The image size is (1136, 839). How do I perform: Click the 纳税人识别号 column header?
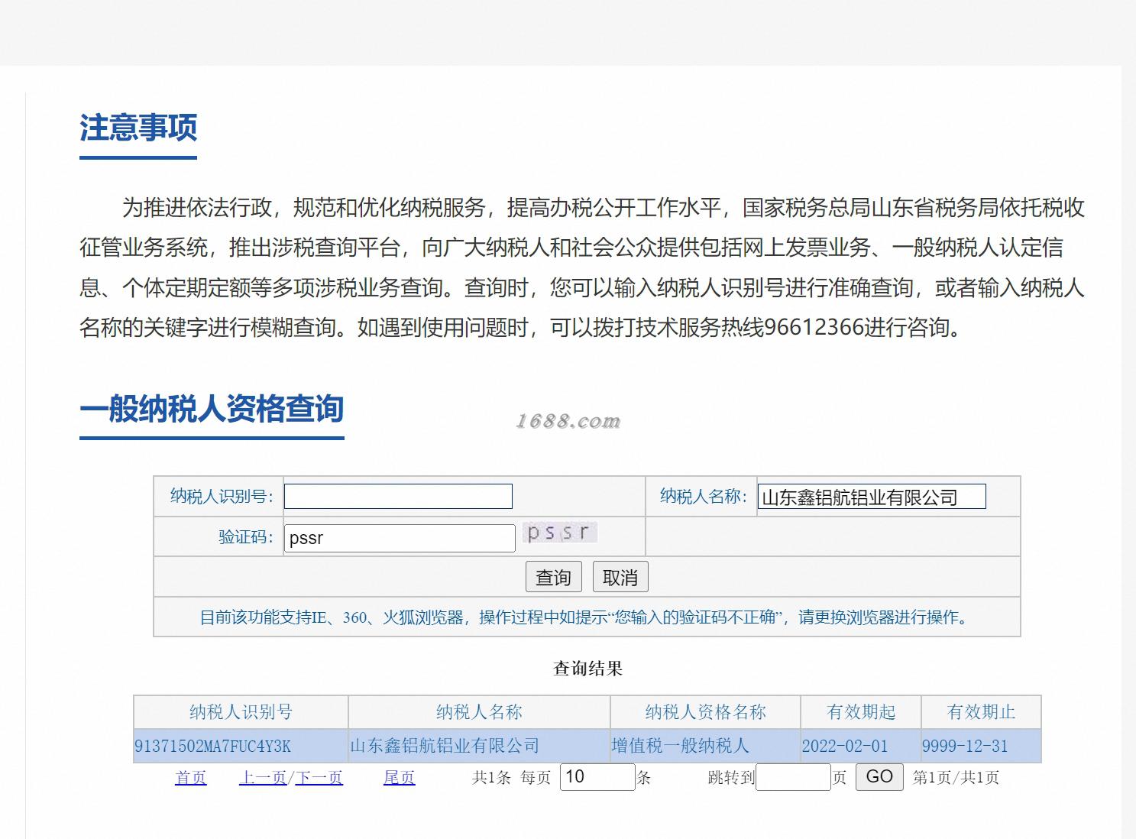tap(241, 712)
